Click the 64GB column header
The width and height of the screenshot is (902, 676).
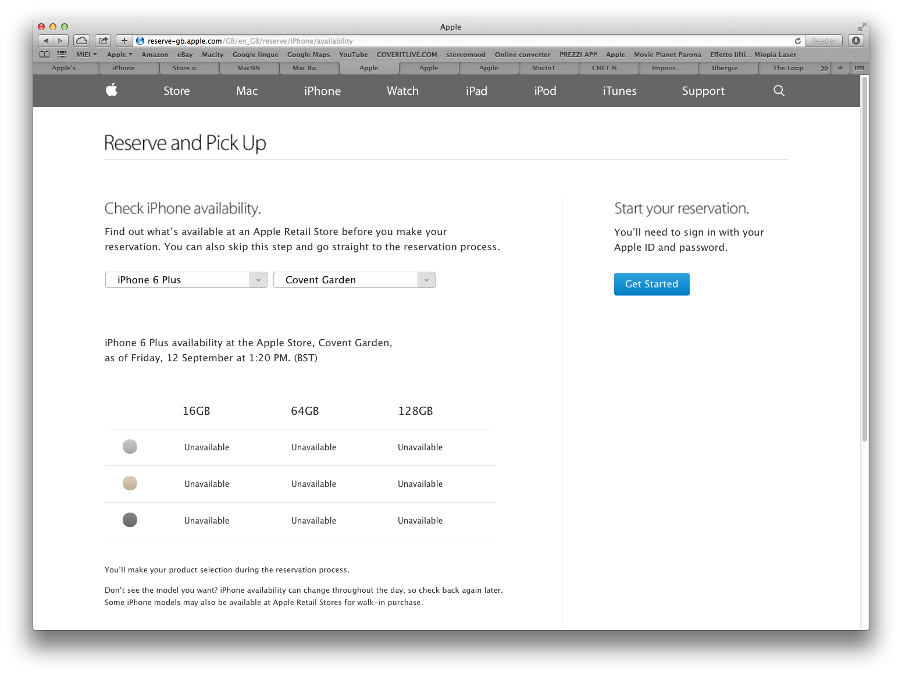click(305, 411)
